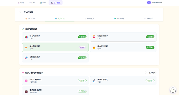Start the 学习风格测评 test

pos(82,37)
